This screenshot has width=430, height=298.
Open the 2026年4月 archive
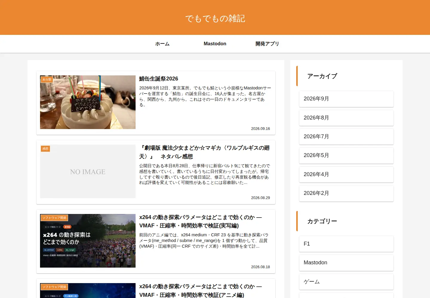(x=346, y=174)
